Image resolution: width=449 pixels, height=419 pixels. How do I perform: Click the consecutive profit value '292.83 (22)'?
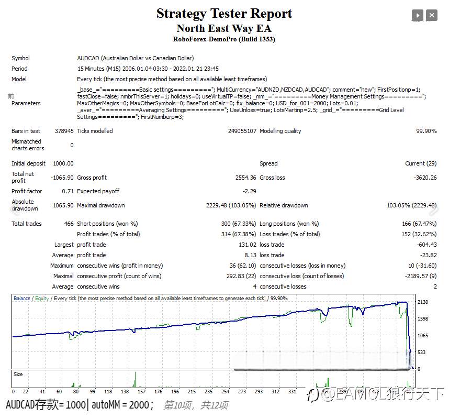coord(241,276)
